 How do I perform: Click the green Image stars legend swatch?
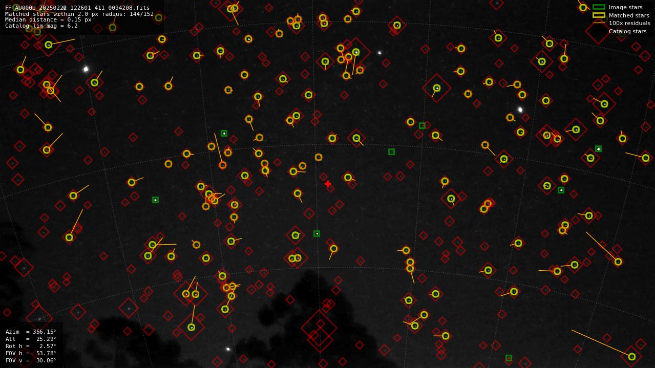pos(599,7)
